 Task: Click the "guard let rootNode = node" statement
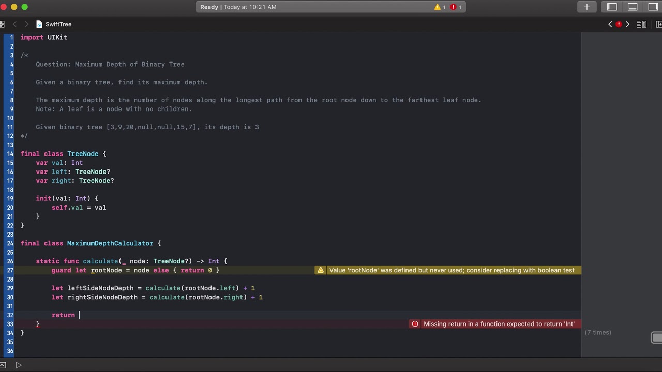(x=136, y=270)
